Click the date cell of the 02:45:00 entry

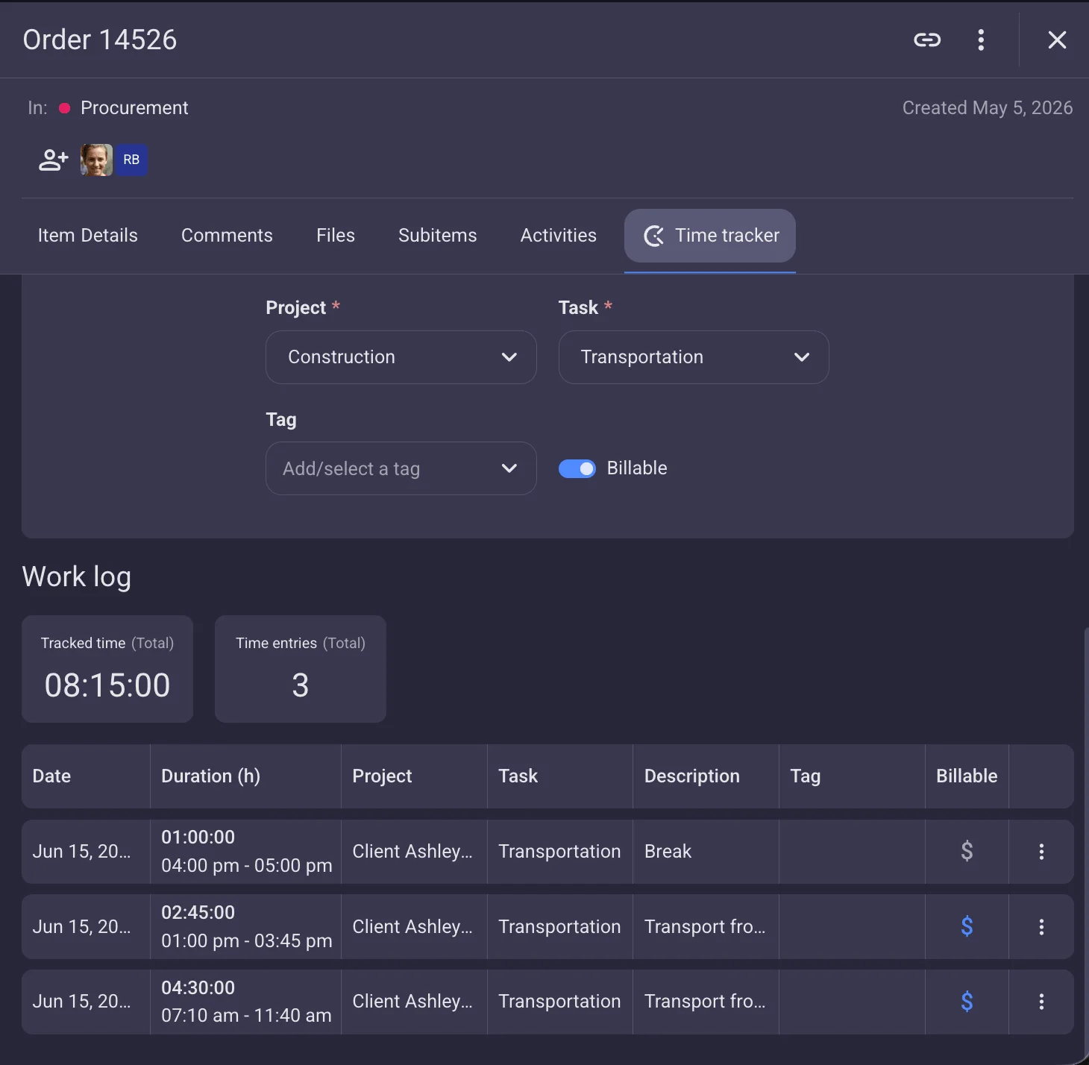86,927
